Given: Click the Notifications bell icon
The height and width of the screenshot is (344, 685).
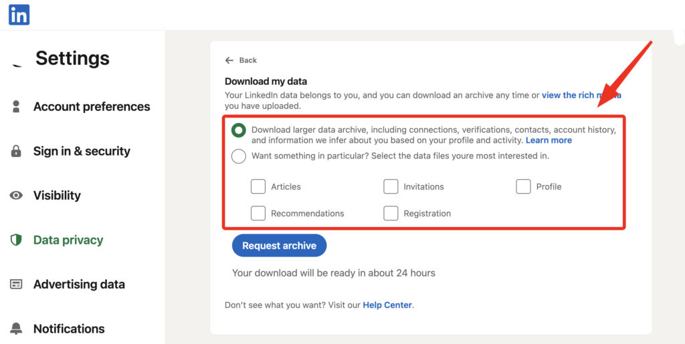Looking at the screenshot, I should click(x=16, y=329).
